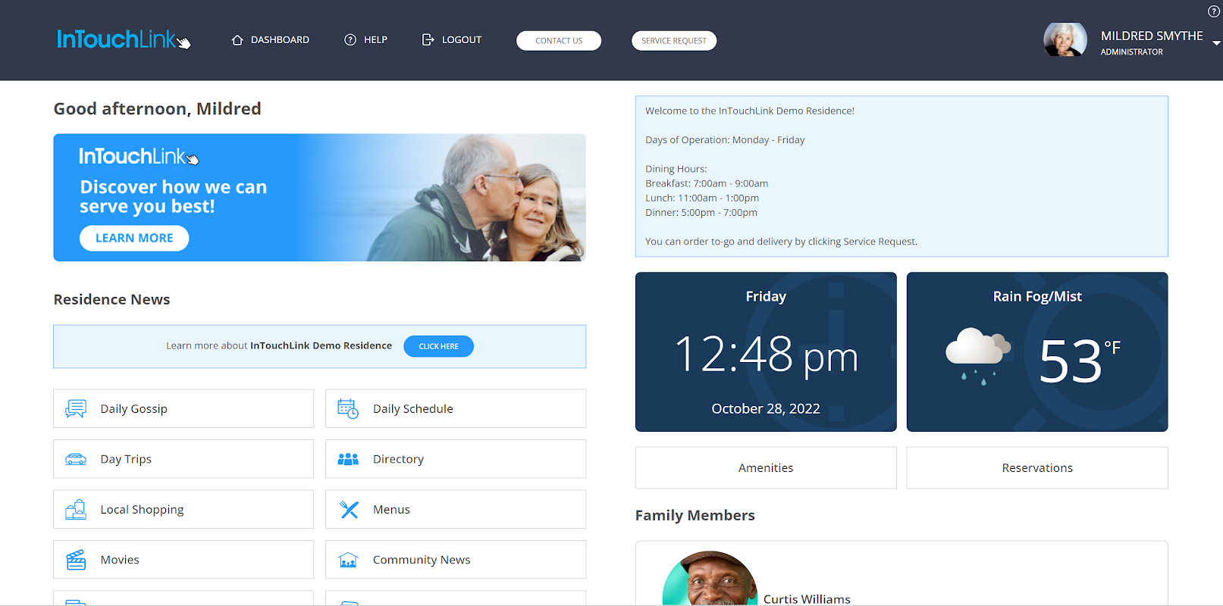The height and width of the screenshot is (606, 1223).
Task: Open Daily Schedule news label
Action: coord(412,409)
